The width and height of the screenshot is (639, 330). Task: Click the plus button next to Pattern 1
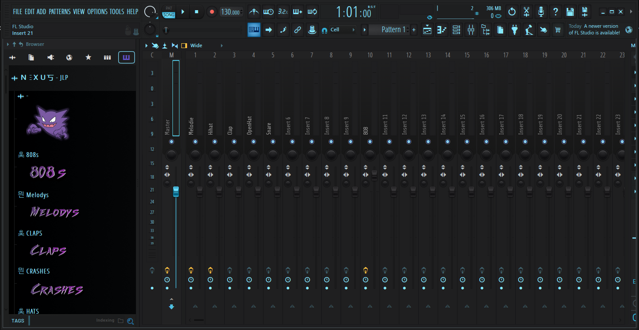click(413, 30)
